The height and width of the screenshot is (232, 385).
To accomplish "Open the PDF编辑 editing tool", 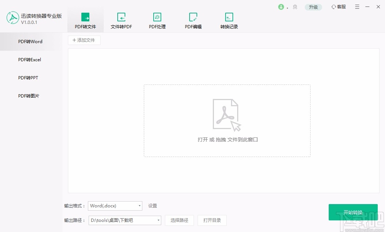I will tap(193, 17).
